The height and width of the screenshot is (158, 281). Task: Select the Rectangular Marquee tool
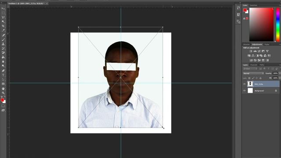[3, 13]
